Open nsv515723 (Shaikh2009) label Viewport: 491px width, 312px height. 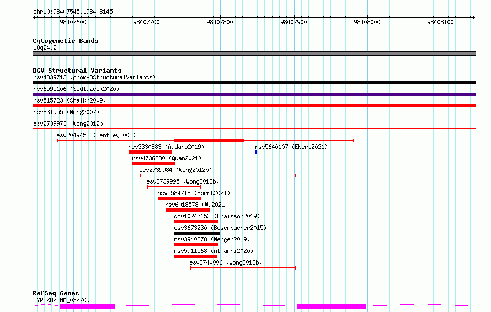pyautogui.click(x=70, y=100)
